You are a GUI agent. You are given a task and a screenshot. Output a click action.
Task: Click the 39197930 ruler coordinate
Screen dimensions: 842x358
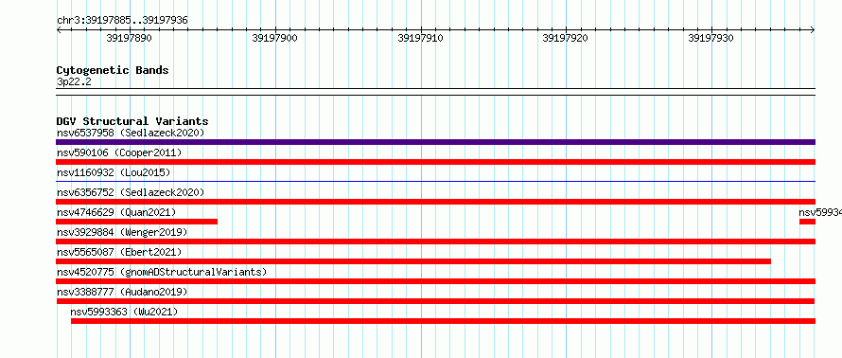coord(710,38)
